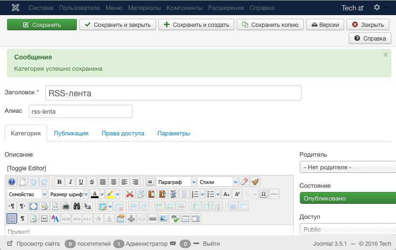The height and width of the screenshot is (250, 396).
Task: Toggle fullscreen editor mode
Action: (x=33, y=207)
